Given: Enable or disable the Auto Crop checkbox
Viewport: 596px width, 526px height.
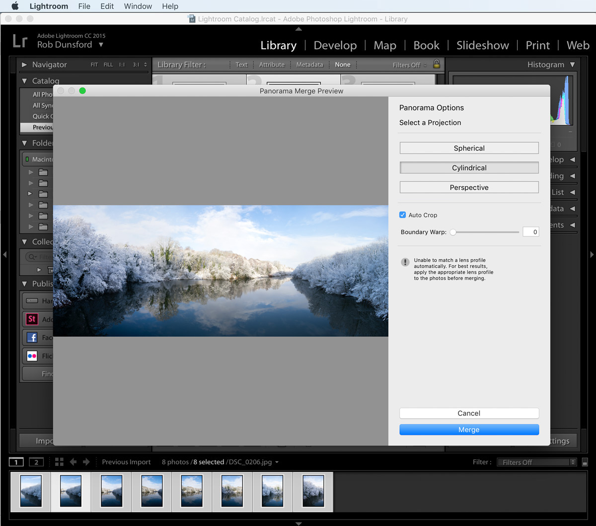Looking at the screenshot, I should pyautogui.click(x=403, y=215).
